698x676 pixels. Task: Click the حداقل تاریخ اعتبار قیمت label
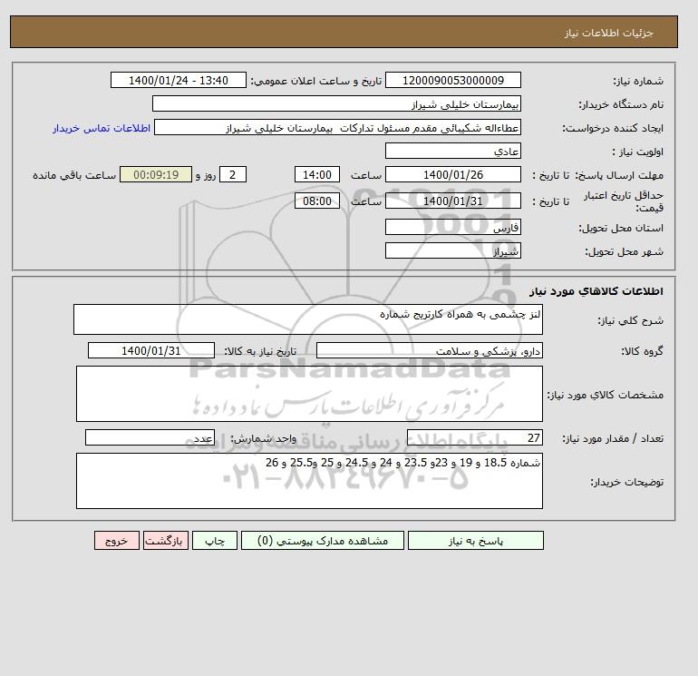coord(624,201)
